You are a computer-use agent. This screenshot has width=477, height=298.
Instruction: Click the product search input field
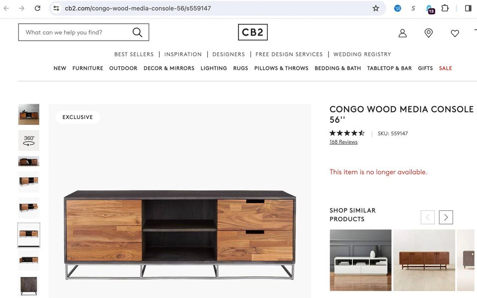76,32
